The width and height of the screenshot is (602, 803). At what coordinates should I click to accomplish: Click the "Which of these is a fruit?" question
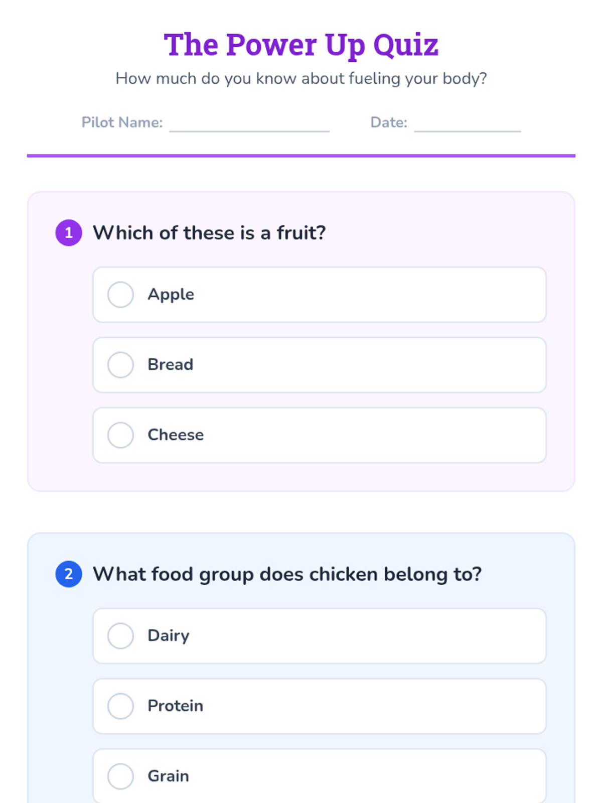tap(209, 233)
